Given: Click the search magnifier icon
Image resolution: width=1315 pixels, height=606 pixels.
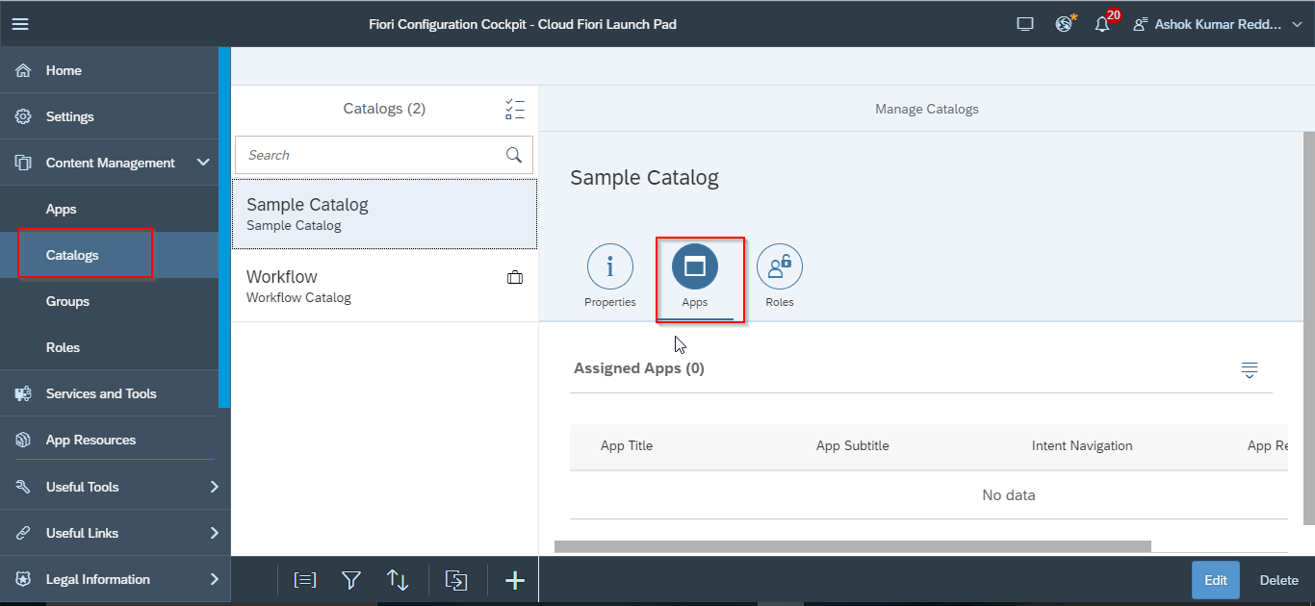Looking at the screenshot, I should click(x=514, y=155).
